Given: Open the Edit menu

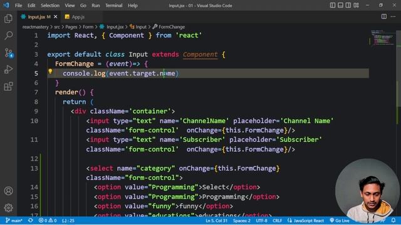Looking at the screenshot, I should tap(31, 6).
